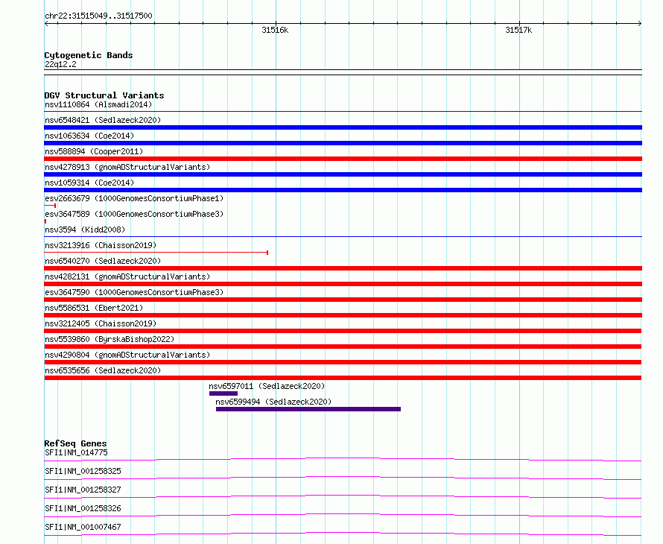Click the thin red line under nsv3213916
Image resolution: width=663 pixels, height=544 pixels.
click(156, 253)
